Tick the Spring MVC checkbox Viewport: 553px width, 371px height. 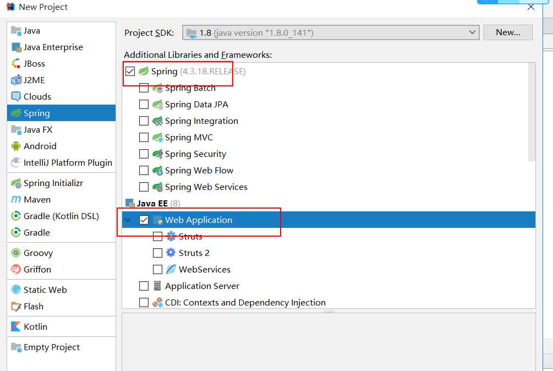point(144,138)
